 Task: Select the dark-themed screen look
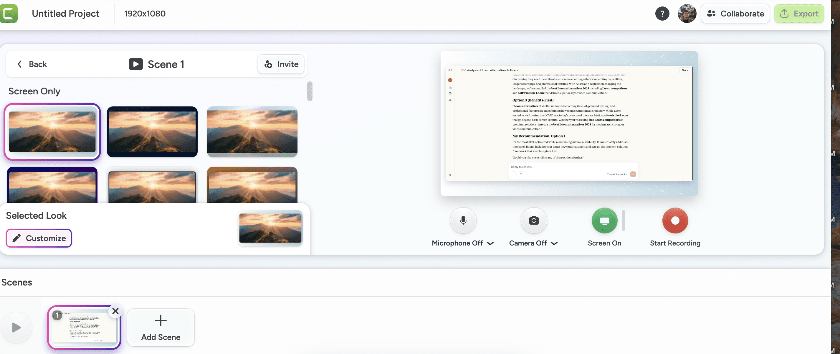pyautogui.click(x=152, y=131)
